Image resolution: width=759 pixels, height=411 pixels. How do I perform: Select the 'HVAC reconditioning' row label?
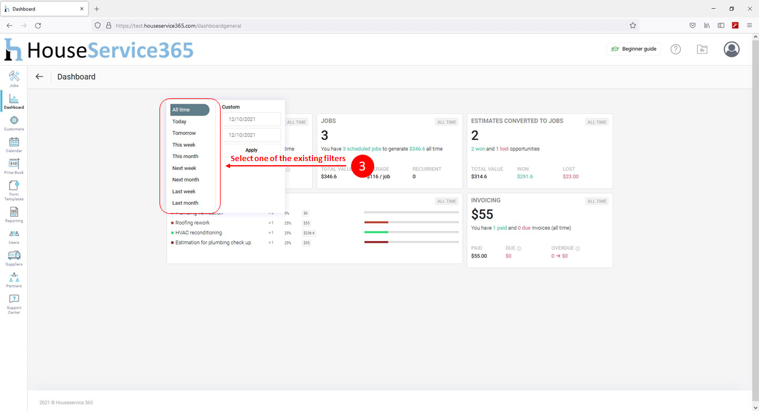(199, 233)
